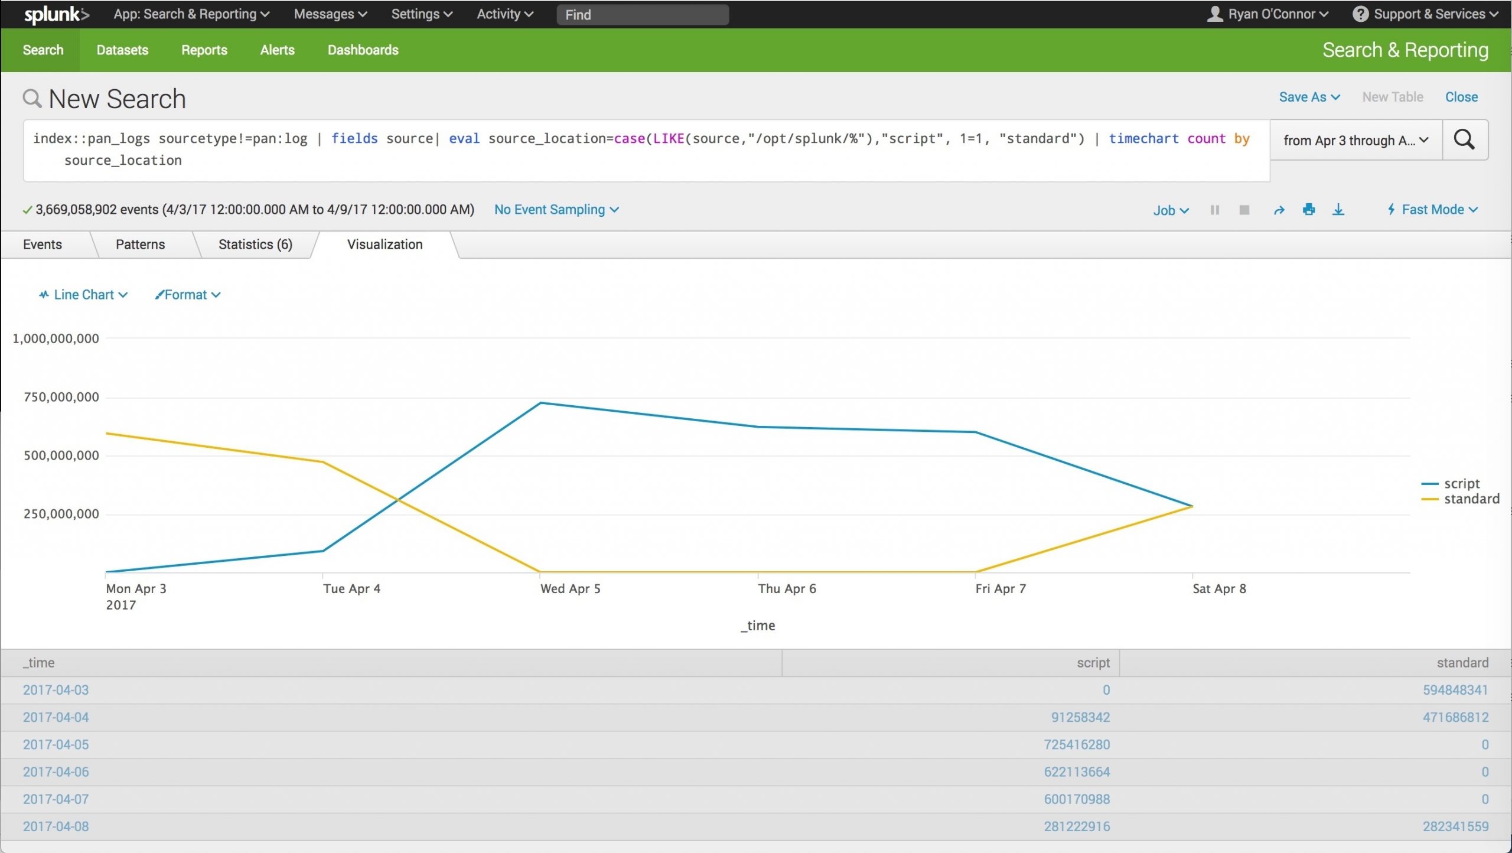Print the search results
This screenshot has height=853, width=1512.
tap(1309, 210)
